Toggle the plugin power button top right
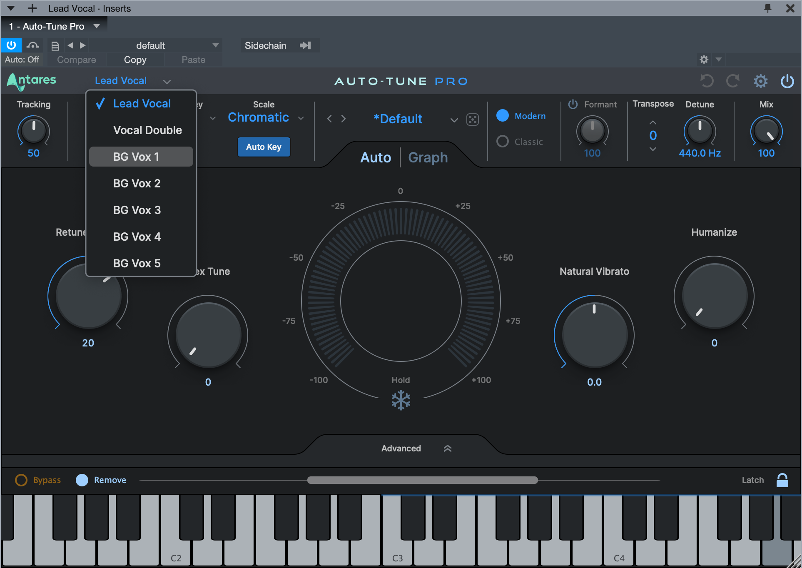Viewport: 802px width, 568px height. [x=787, y=81]
